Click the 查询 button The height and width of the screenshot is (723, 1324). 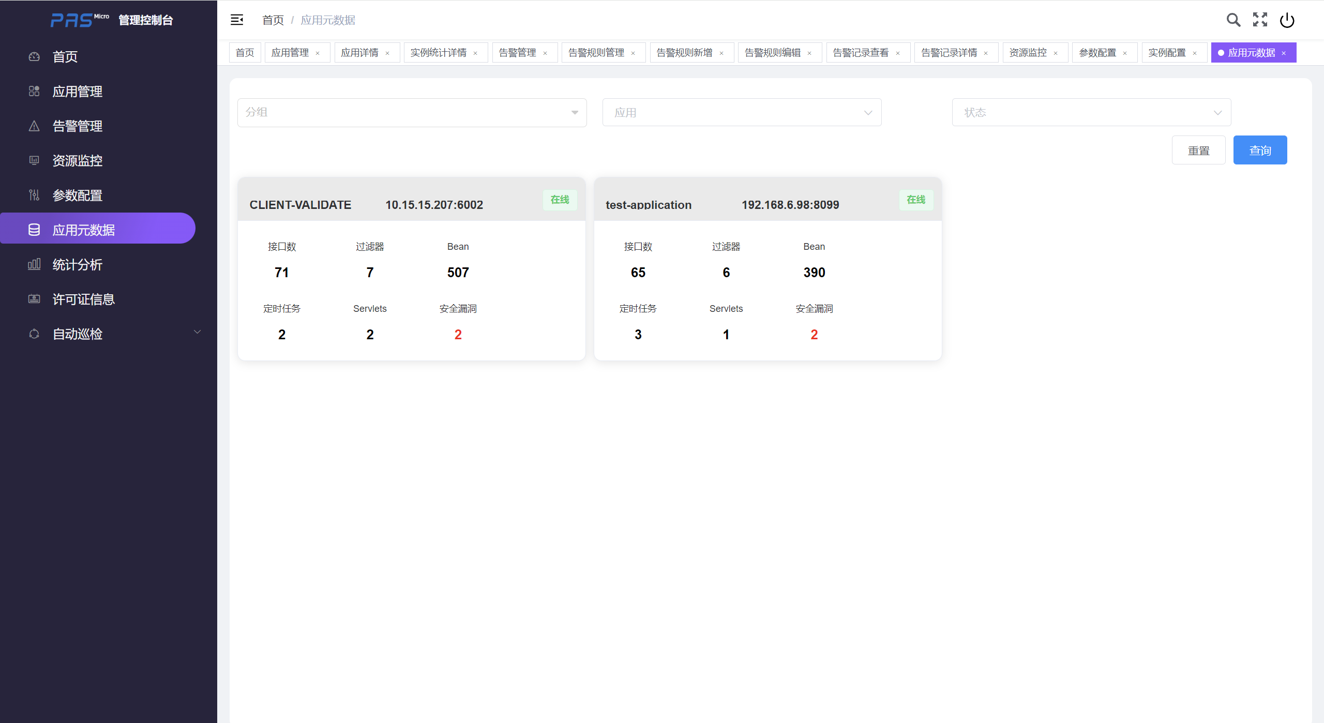[1260, 150]
